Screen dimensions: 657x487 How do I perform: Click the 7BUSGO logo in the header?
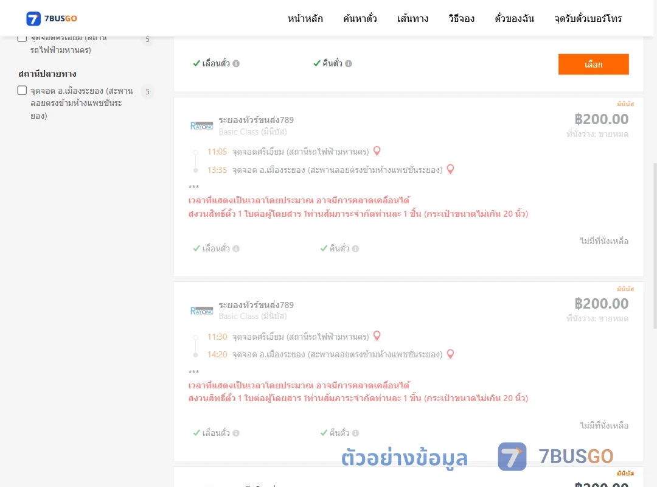click(x=52, y=18)
